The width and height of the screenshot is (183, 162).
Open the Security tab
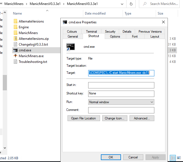110,32
